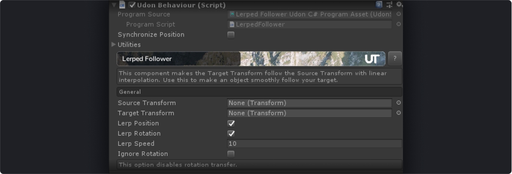Click the Target Transform object field

[309, 113]
